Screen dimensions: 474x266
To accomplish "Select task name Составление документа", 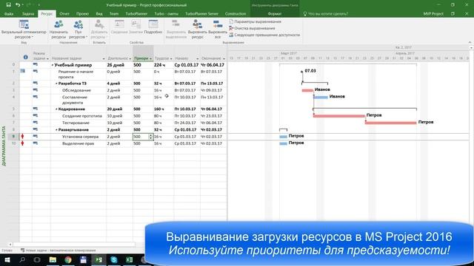I will coord(75,100).
